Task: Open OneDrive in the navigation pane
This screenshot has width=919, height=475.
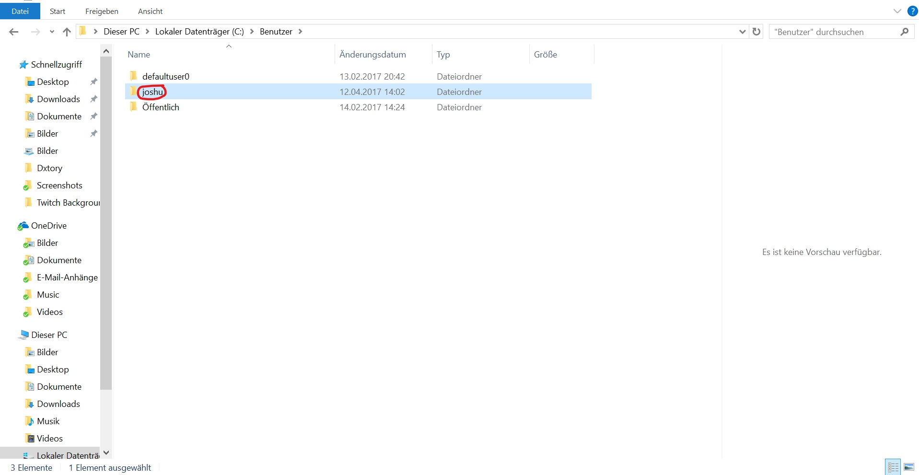Action: (48, 225)
